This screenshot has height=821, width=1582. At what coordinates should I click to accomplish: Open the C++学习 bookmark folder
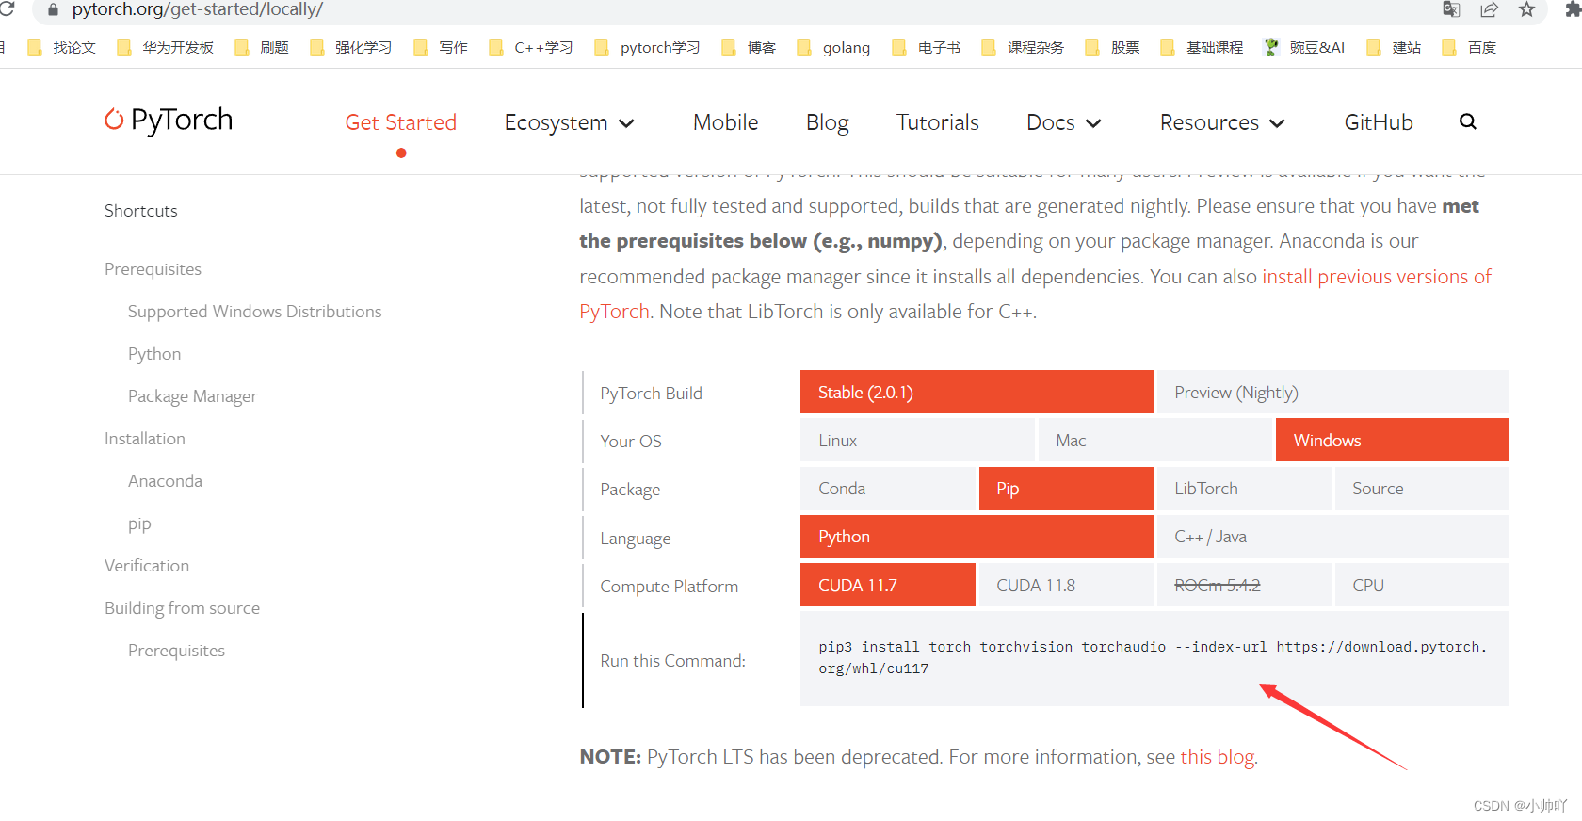531,47
